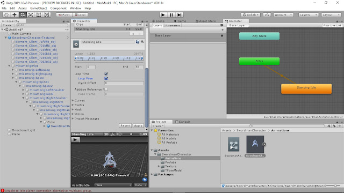The image size is (344, 193).
Task: Open the Account dropdown
Action: coord(283,15)
